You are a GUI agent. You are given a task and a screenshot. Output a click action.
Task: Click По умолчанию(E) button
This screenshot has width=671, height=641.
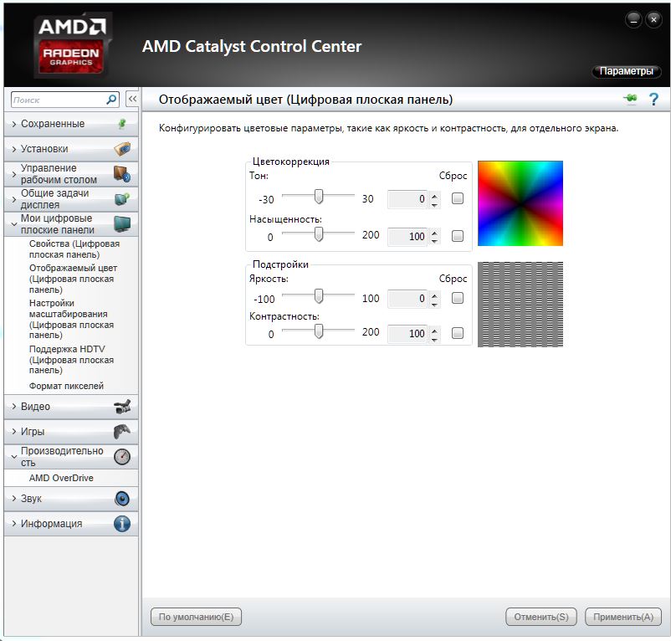196,617
